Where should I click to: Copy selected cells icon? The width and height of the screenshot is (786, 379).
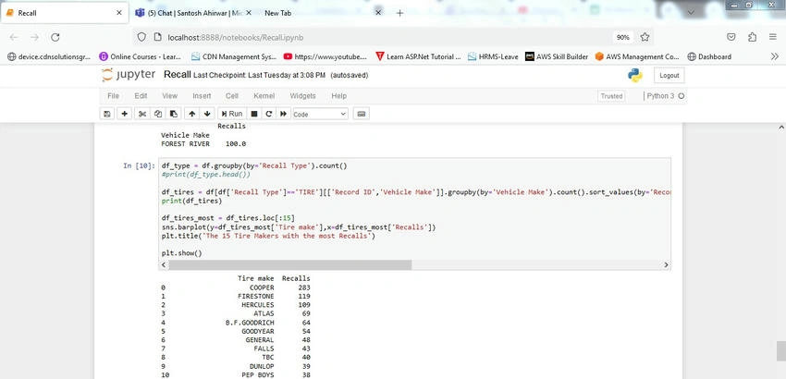158,114
